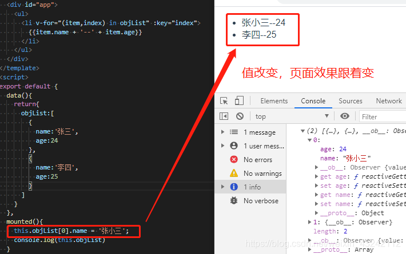Viewport: 406px width, 254px height.
Task: Click the length: 2 console property
Action: (331, 231)
